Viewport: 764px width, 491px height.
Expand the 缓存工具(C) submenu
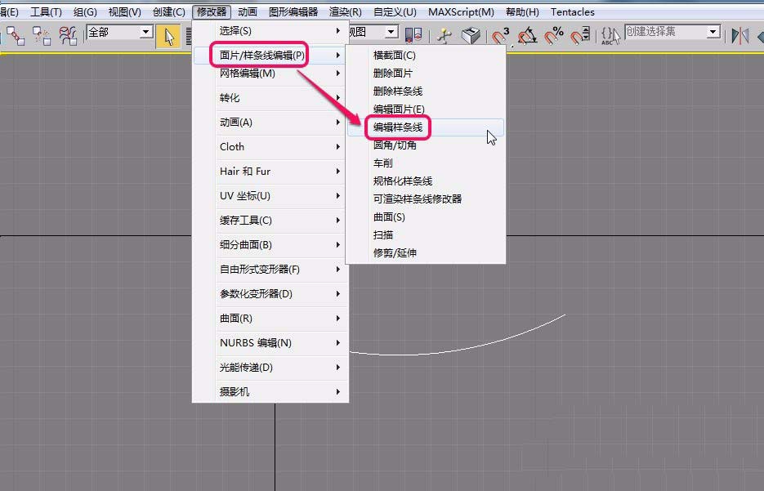271,220
